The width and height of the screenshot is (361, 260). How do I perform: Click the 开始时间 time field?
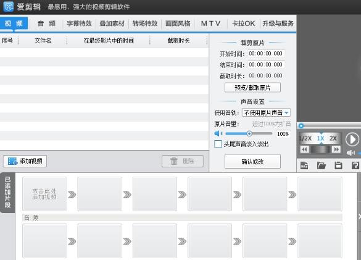pos(266,54)
